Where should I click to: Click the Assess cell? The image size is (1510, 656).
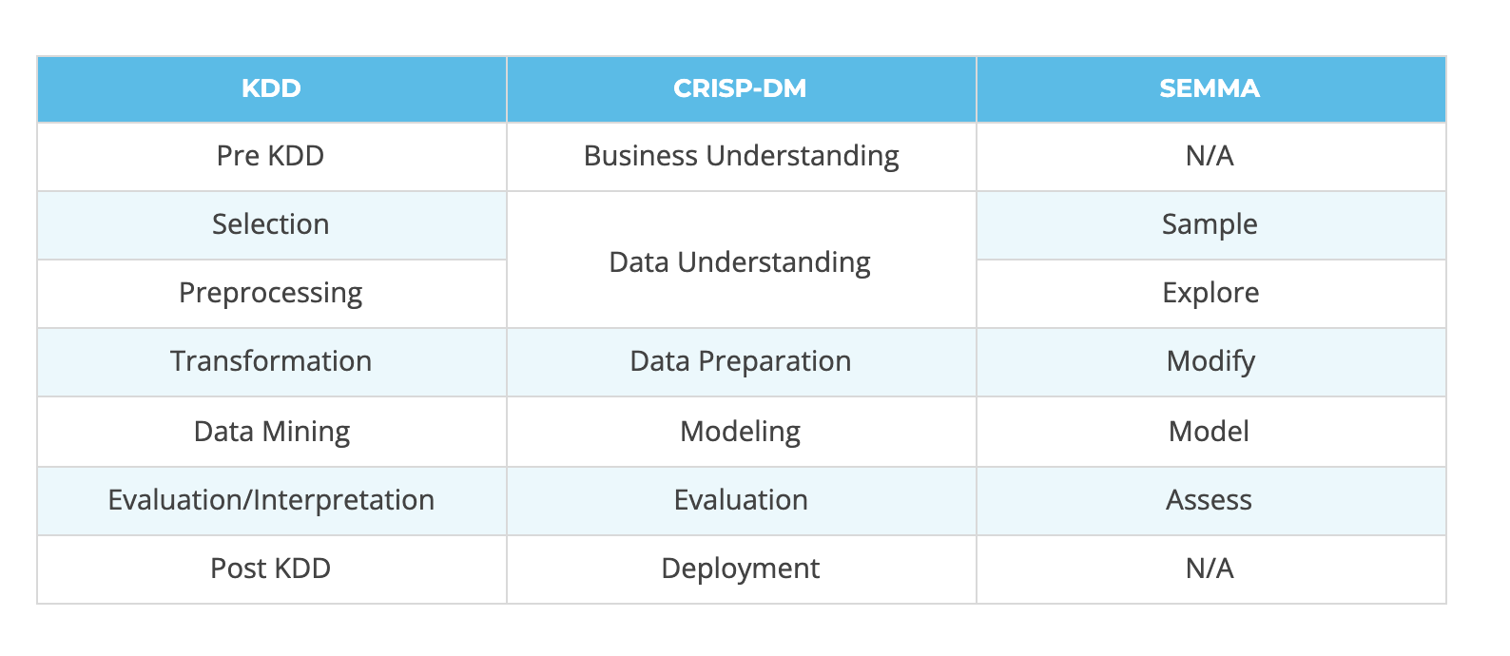1209,500
